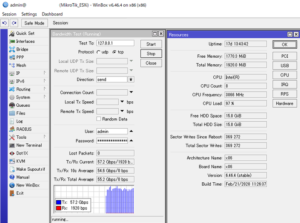Image resolution: width=300 pixels, height=223 pixels.
Task: Click the User input field
Action: (112, 132)
